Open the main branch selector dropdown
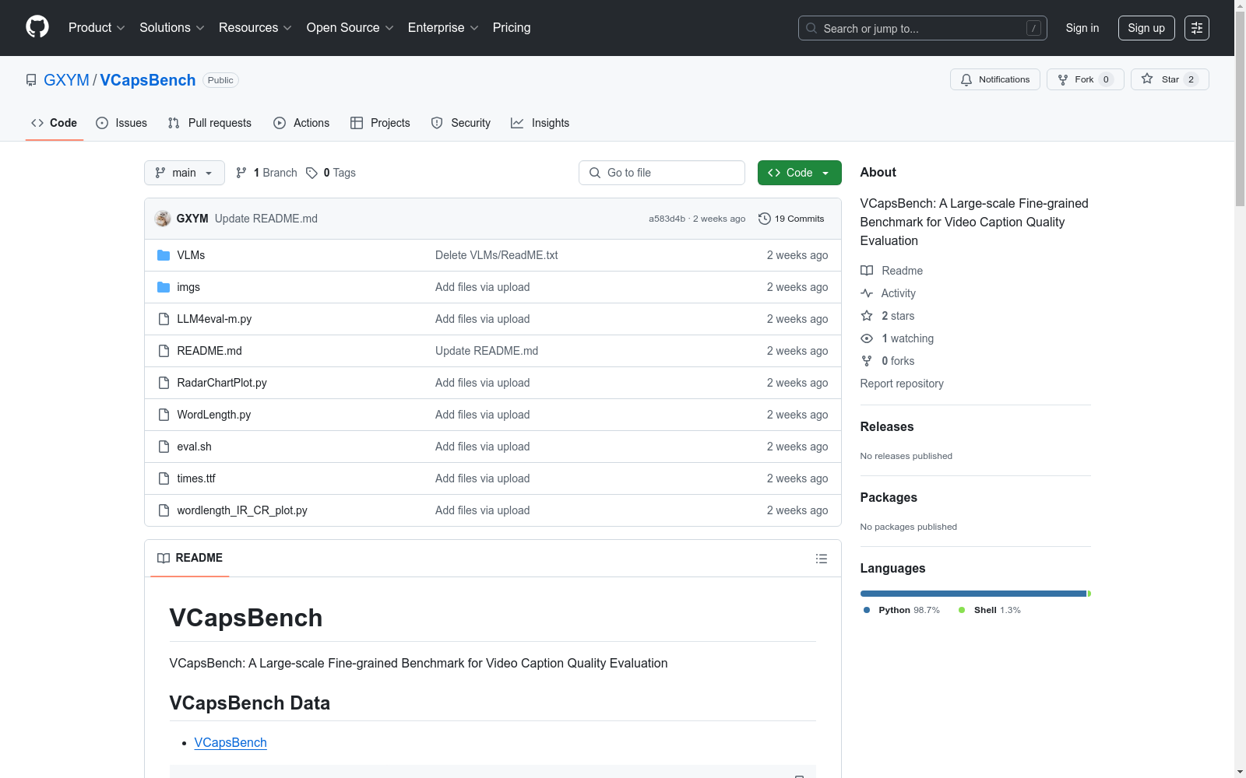The height and width of the screenshot is (778, 1246). point(185,173)
